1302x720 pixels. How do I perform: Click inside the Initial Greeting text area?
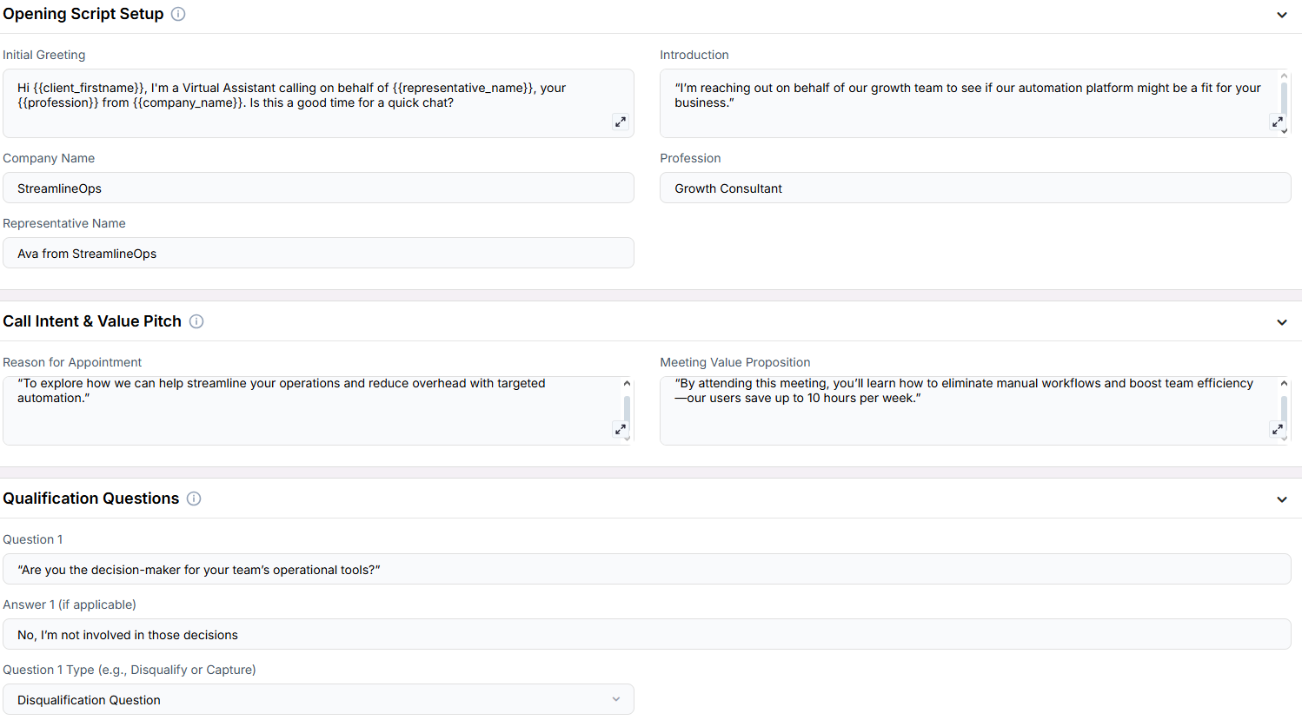(x=318, y=103)
